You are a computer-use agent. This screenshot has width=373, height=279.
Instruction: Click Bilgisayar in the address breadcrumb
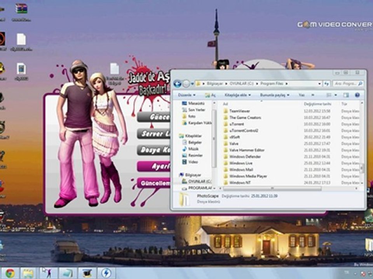[x=214, y=84]
